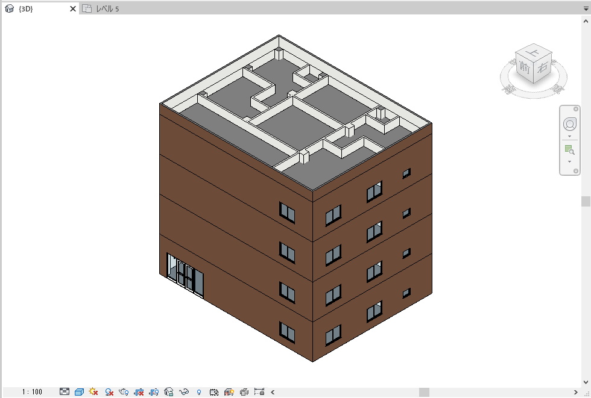This screenshot has height=398, width=591.
Task: Toggle Reveal Constraints icon
Action: [x=259, y=391]
